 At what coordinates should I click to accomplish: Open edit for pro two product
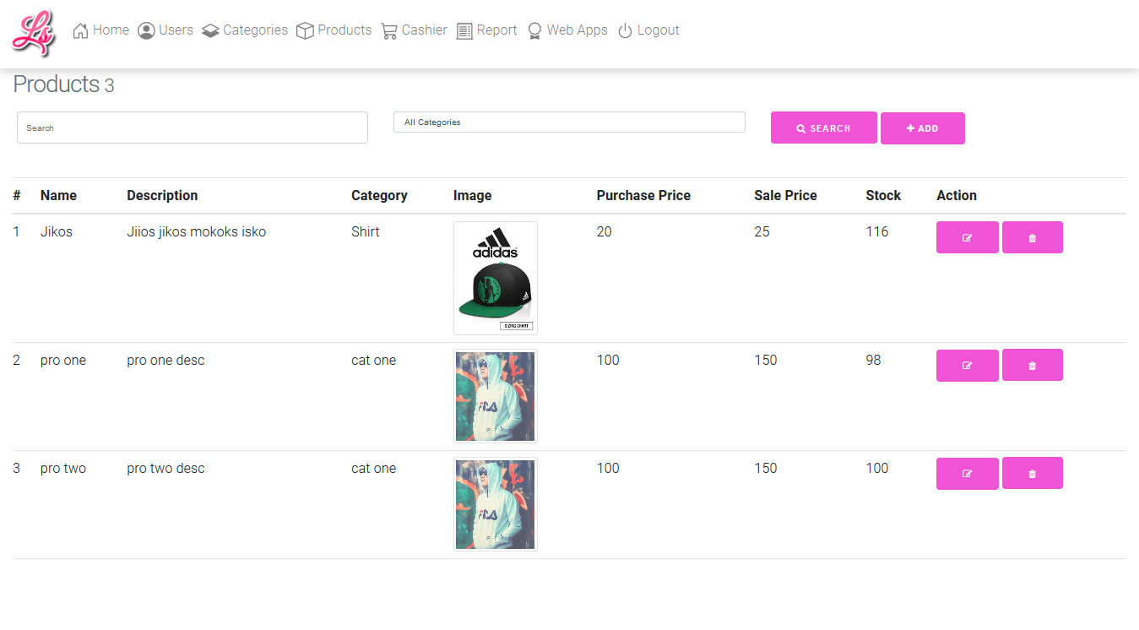967,474
